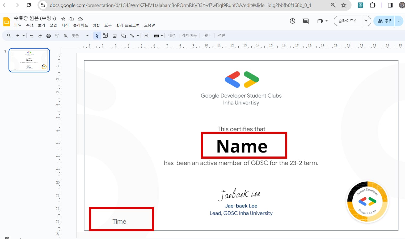This screenshot has height=239, width=405.
Task: Check the cloud save status icon
Action: pyautogui.click(x=80, y=19)
